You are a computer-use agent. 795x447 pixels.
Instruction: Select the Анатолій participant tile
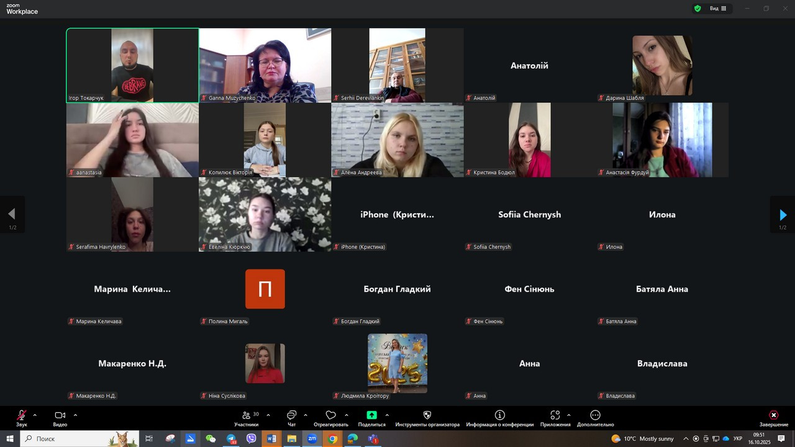point(530,65)
